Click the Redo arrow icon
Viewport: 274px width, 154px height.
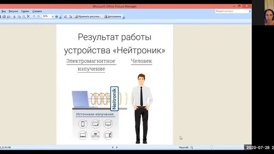(x=39, y=16)
